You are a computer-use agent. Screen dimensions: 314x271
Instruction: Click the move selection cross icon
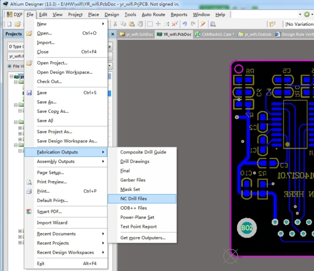pyautogui.click(x=158, y=24)
